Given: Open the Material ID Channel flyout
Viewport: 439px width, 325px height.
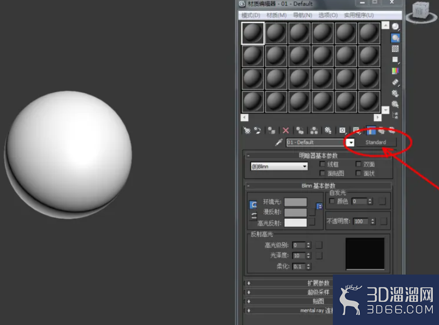Looking at the screenshot, I should click(x=342, y=130).
